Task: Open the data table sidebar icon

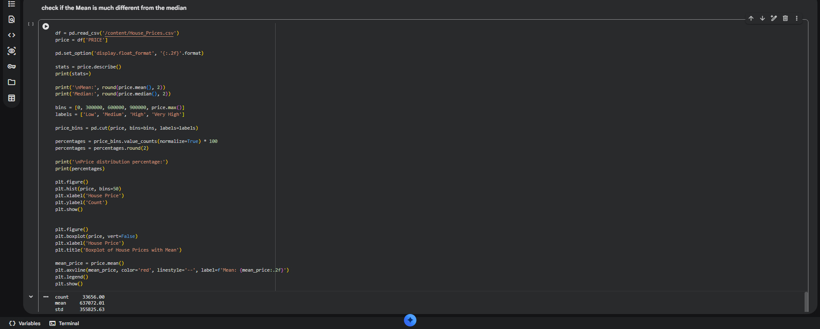Action: click(x=12, y=98)
